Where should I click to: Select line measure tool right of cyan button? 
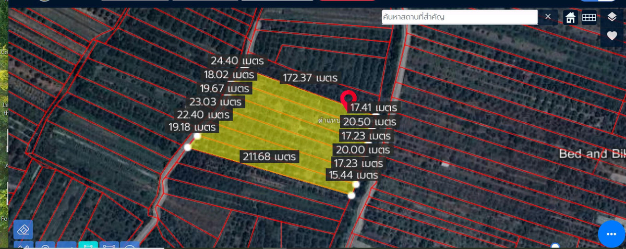pyautogui.click(x=109, y=246)
